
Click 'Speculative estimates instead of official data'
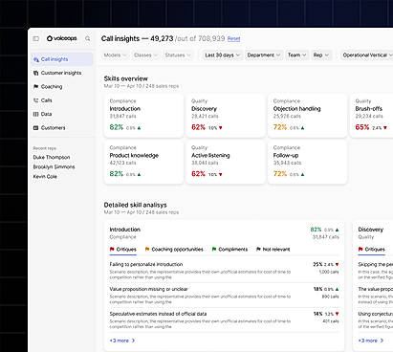coord(158,314)
